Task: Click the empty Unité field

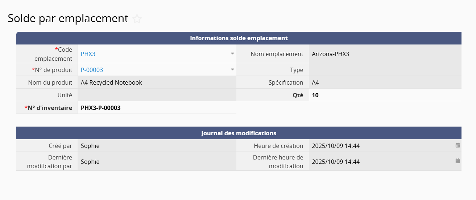Action: pos(157,95)
